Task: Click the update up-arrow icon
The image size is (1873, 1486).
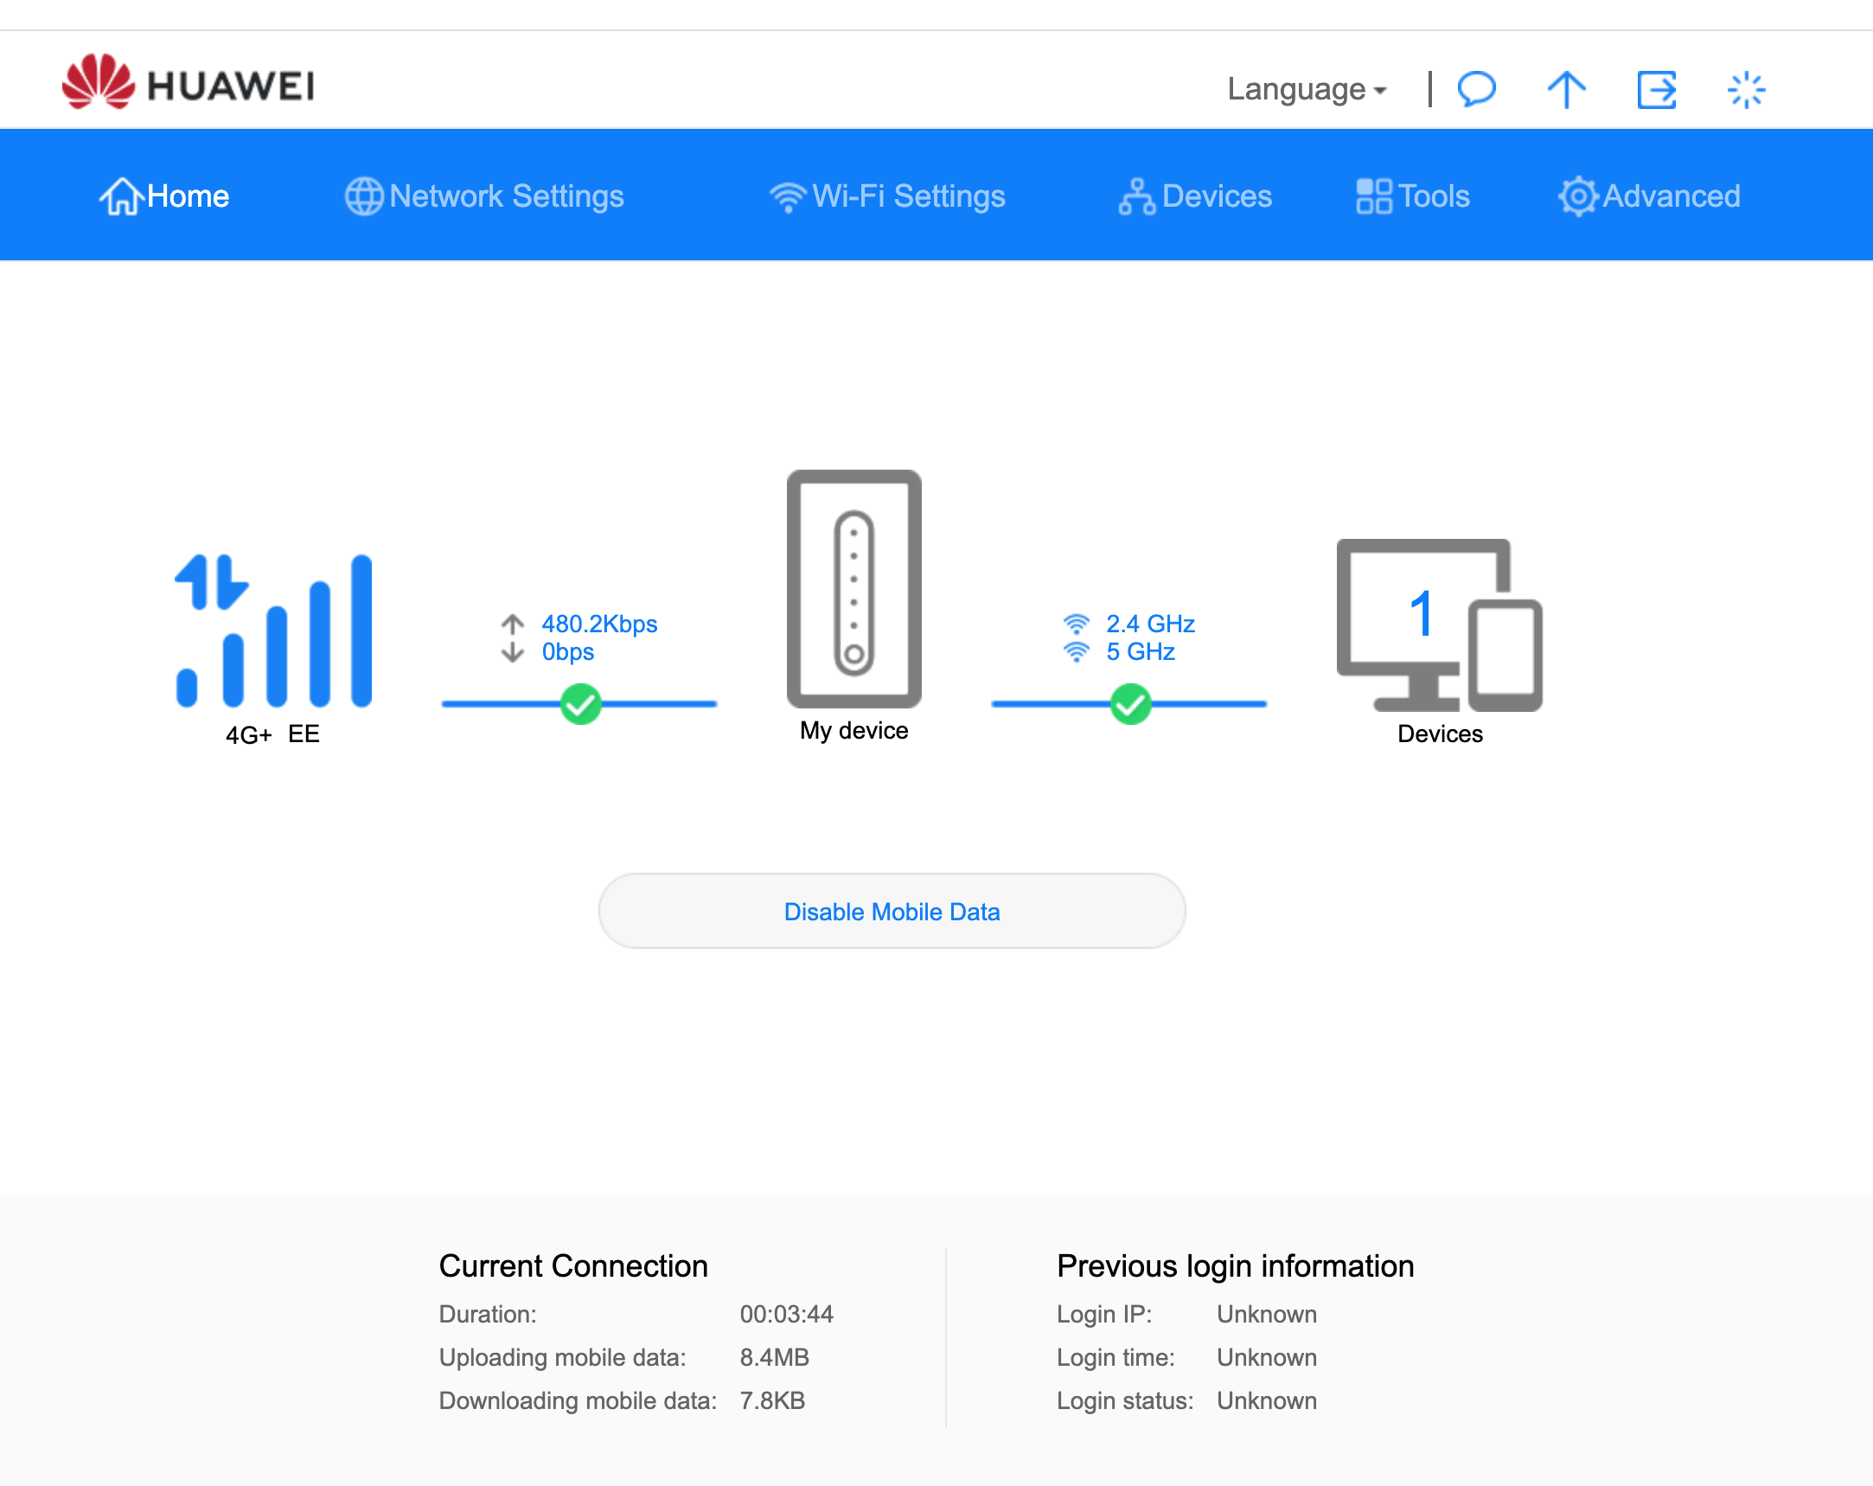Action: 1566,88
